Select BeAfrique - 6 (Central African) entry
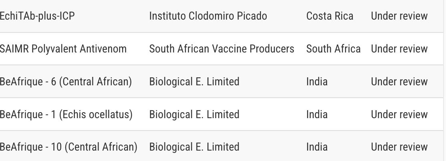This screenshot has height=161, width=446. click(x=66, y=82)
